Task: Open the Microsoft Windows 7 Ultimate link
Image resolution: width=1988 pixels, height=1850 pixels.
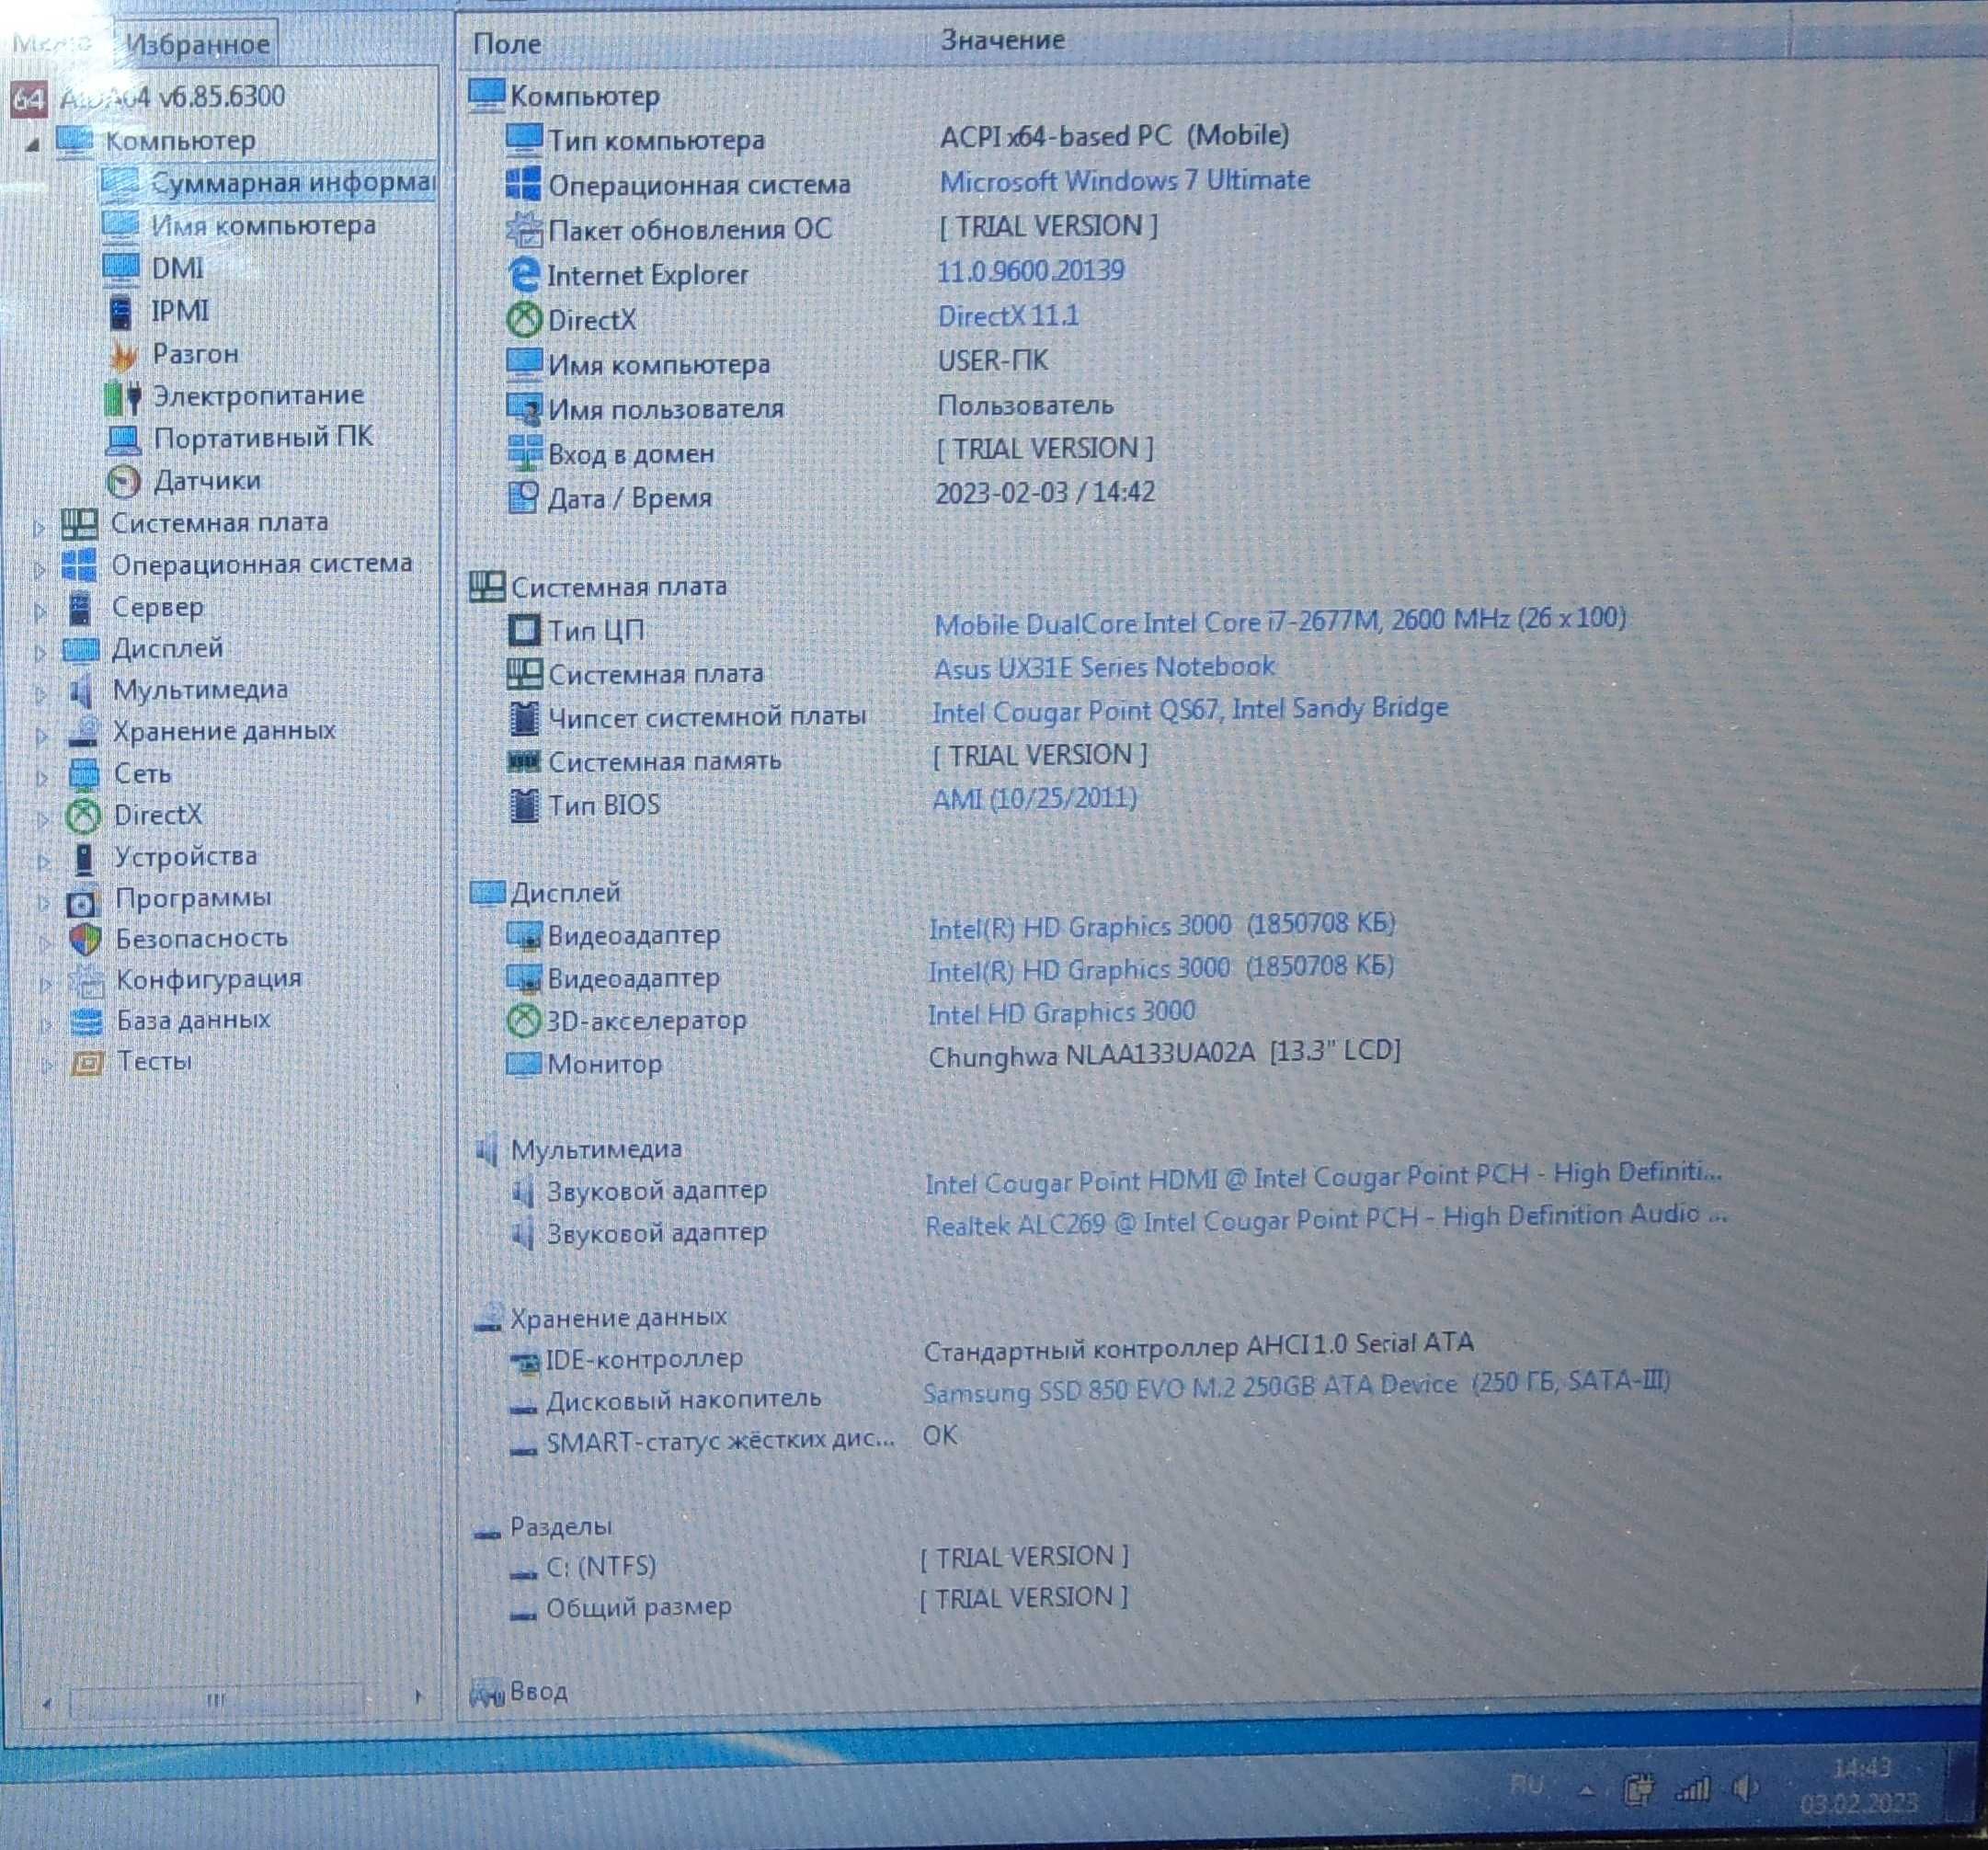Action: (x=1125, y=181)
